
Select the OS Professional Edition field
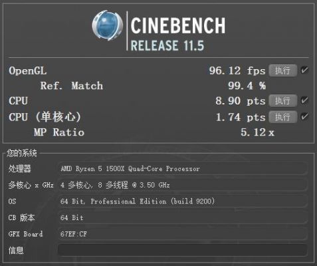(x=183, y=201)
